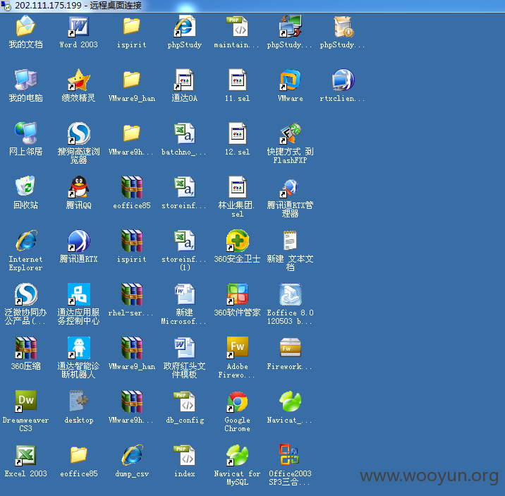Select the desktop config file
Screen dimensions: 505x496
[78, 400]
